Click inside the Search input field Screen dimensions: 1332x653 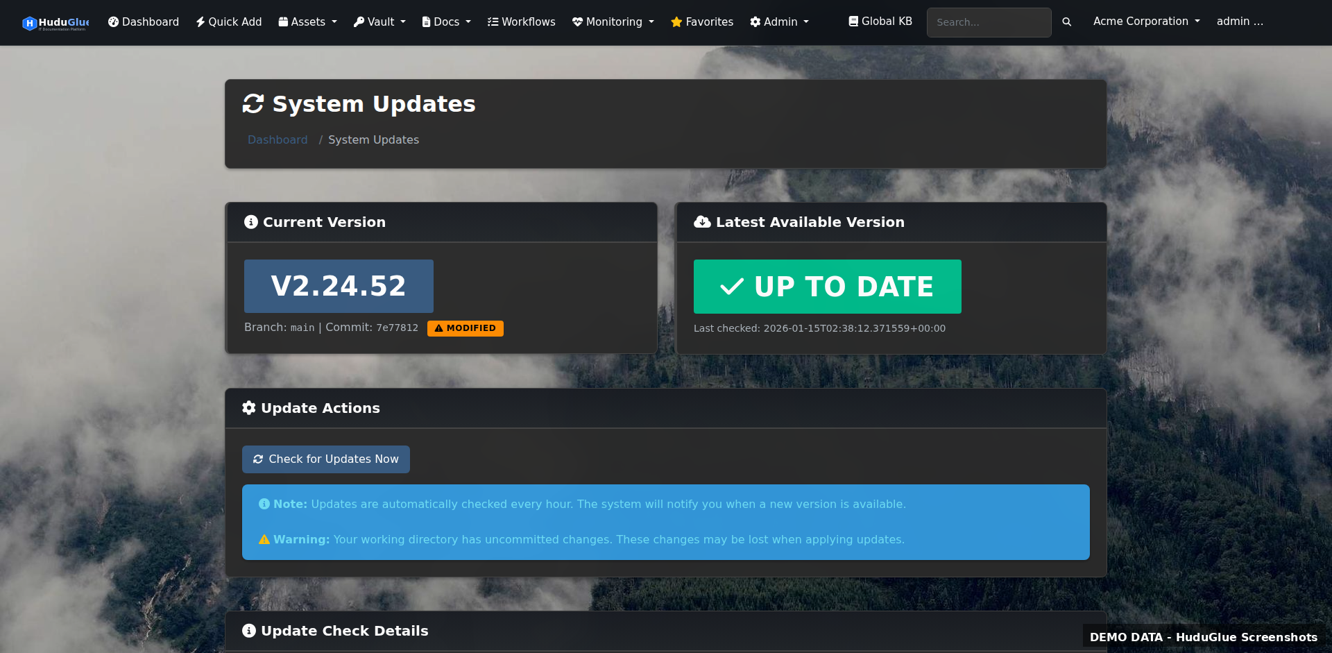tap(989, 22)
